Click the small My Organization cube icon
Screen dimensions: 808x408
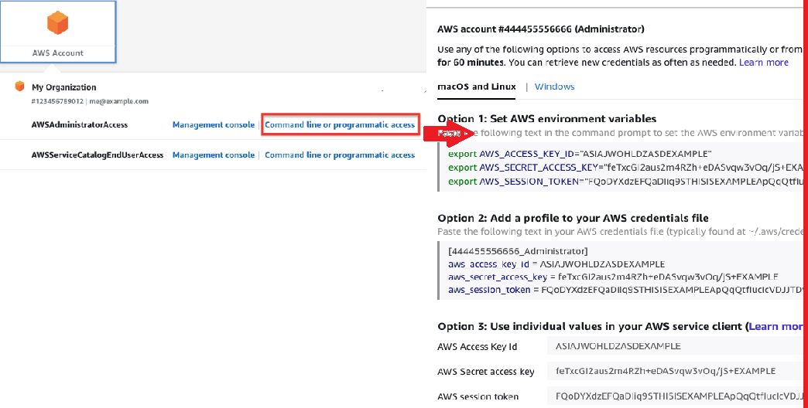20,87
